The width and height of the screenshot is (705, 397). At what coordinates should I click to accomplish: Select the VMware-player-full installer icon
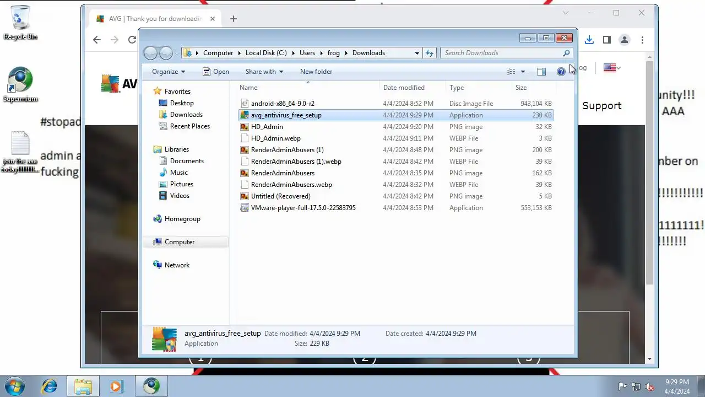pyautogui.click(x=245, y=208)
